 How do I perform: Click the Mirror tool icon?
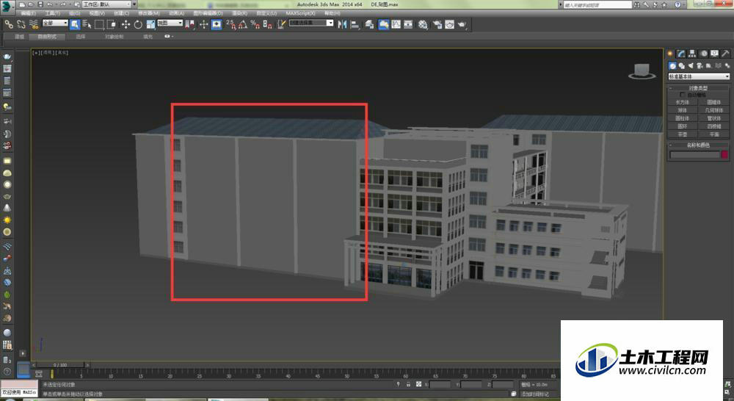(343, 24)
